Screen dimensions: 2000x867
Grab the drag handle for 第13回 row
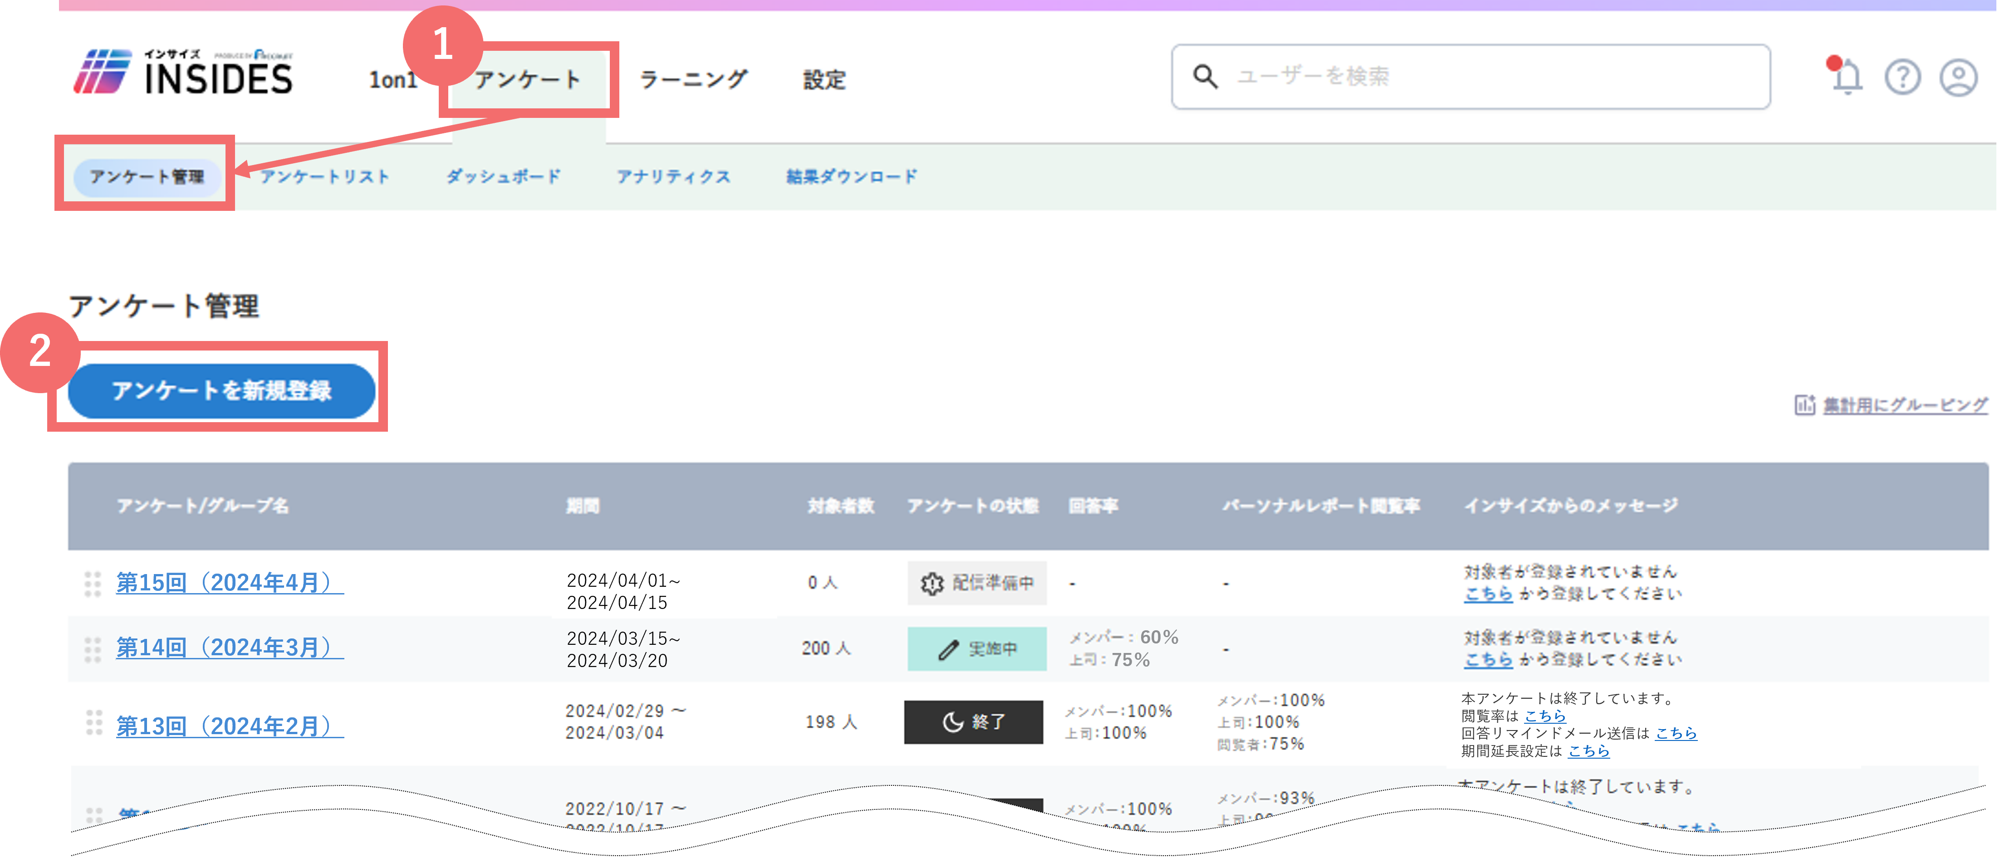(93, 722)
